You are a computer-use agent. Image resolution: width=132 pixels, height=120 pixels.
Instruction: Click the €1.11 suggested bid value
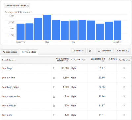click(x=102, y=115)
